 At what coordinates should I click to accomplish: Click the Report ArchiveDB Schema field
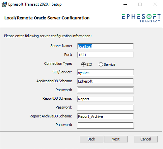coord(105,116)
